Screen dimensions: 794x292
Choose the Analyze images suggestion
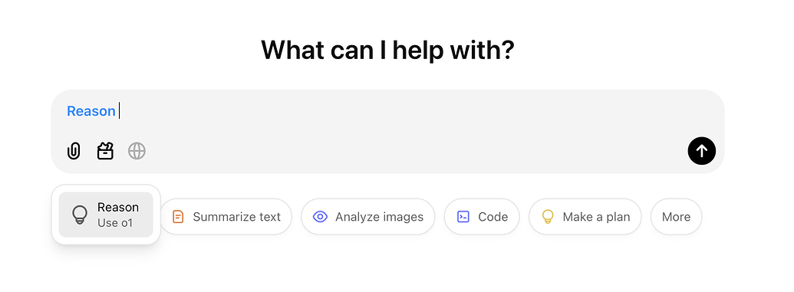[368, 217]
